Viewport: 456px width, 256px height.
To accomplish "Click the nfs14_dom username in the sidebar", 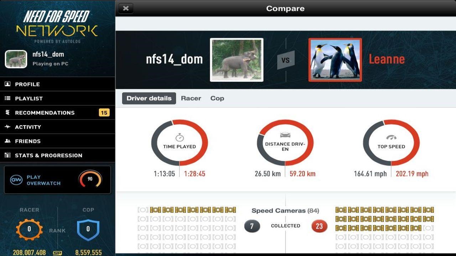I will coord(48,54).
